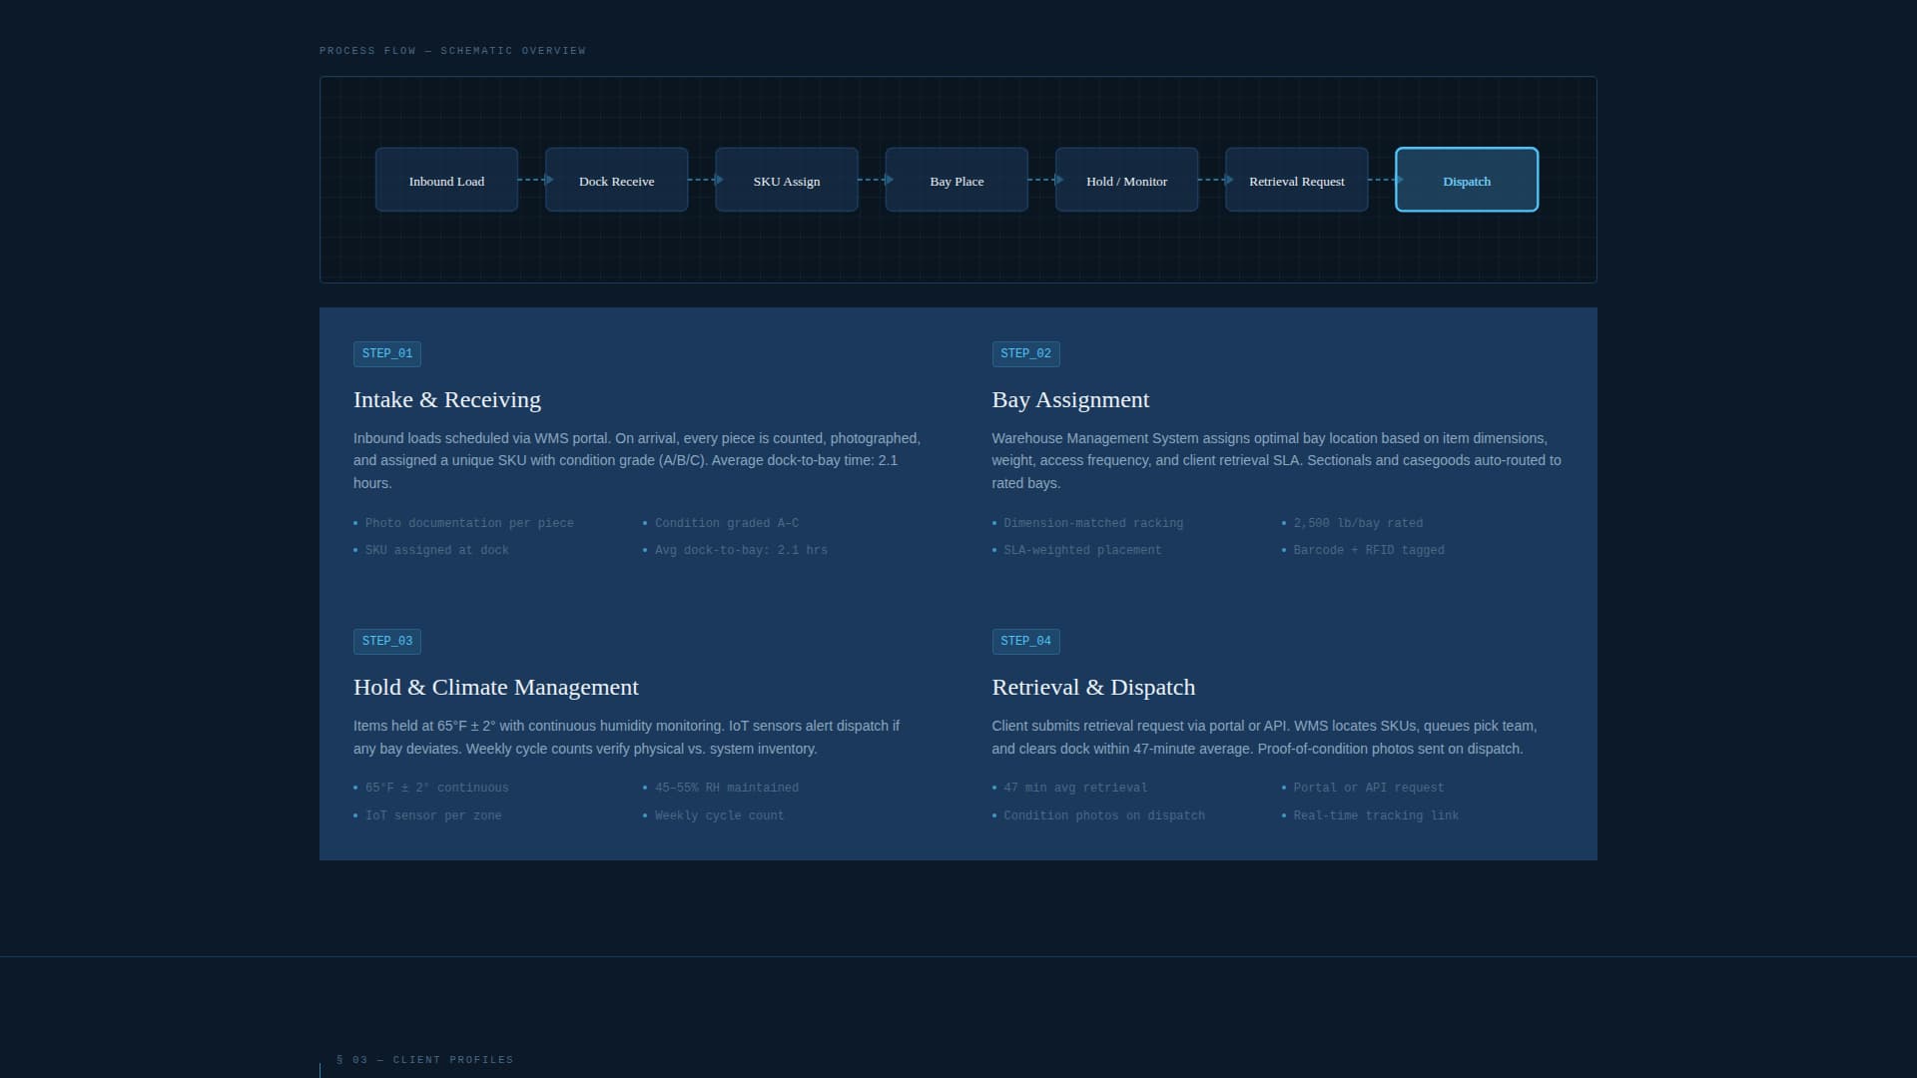Click the Hold & Climate description paragraph
The image size is (1917, 1078).
point(627,737)
